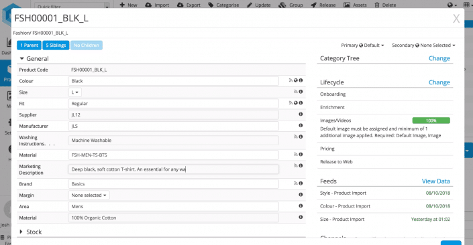Click the Colour field info icon
Image resolution: width=473 pixels, height=245 pixels.
(301, 80)
